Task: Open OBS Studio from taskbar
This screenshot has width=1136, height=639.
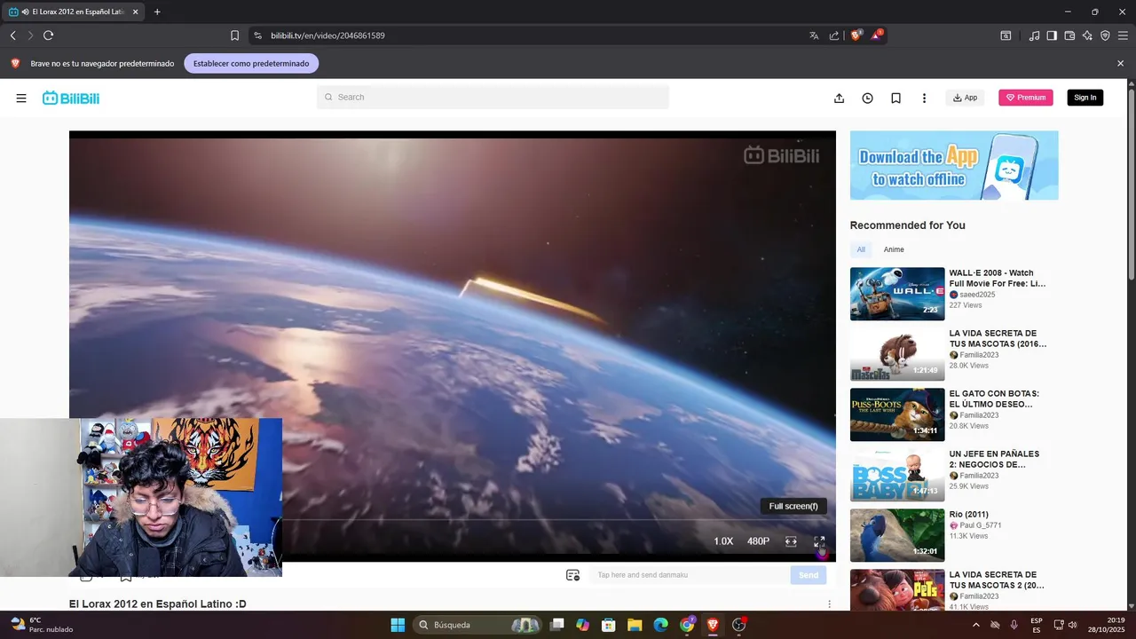Action: [x=738, y=625]
